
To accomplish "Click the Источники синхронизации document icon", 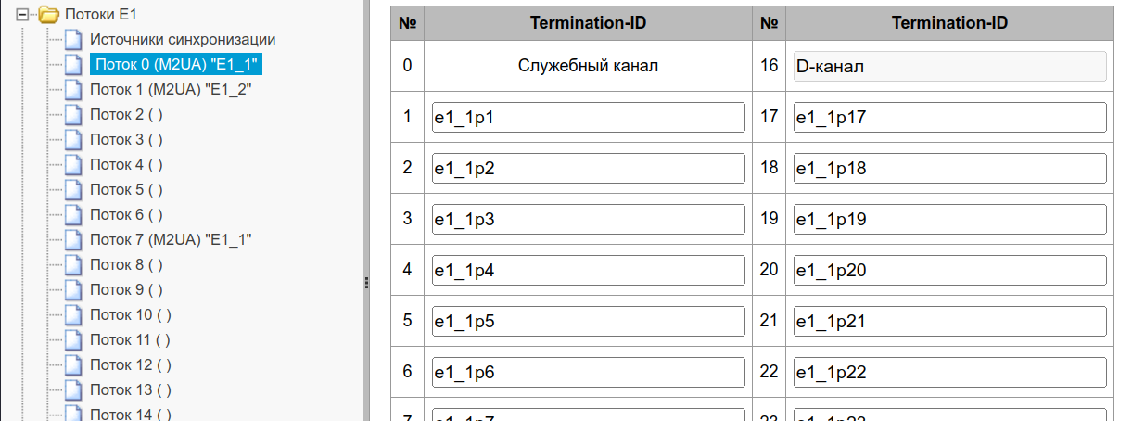I will coord(74,40).
